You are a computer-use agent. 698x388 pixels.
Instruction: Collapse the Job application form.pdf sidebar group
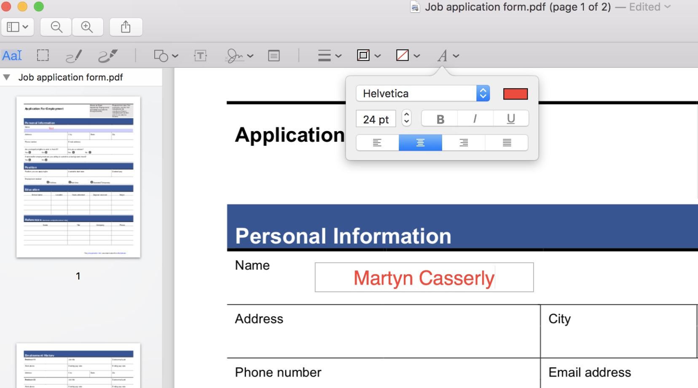pos(6,77)
